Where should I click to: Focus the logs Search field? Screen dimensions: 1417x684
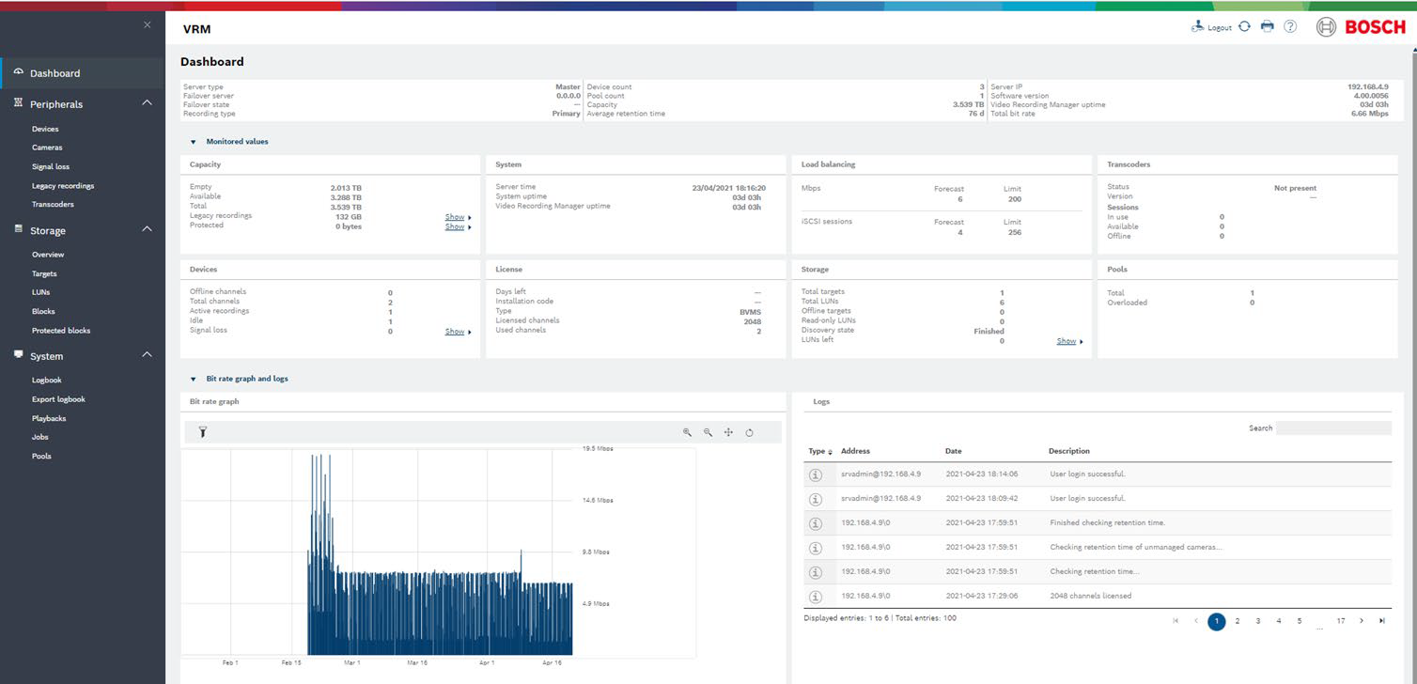tap(1333, 427)
